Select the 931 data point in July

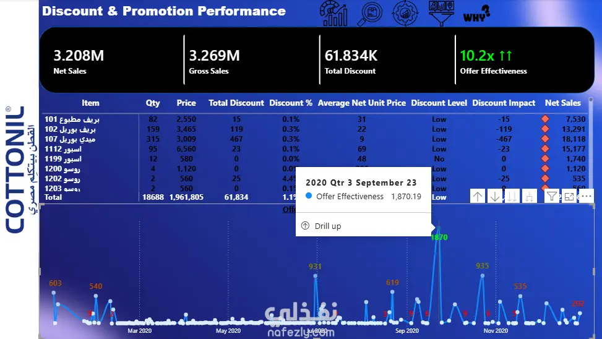coord(315,276)
